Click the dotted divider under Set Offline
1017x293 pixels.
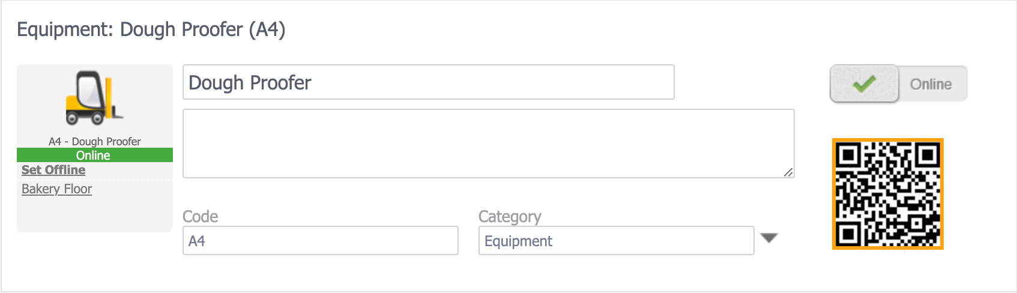[x=95, y=180]
